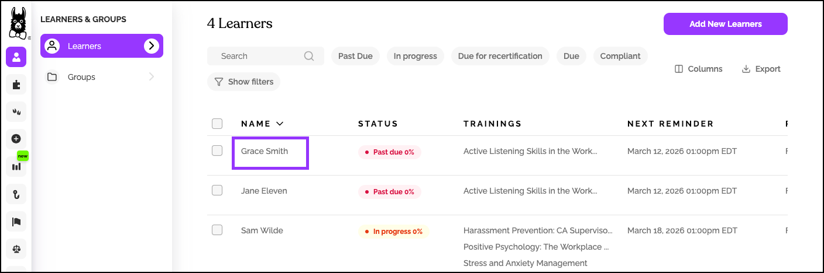Open Groups in the side menu
Viewport: 824px width, 273px height.
[x=81, y=77]
